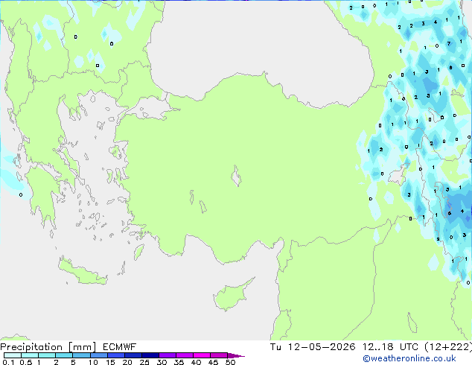The height and width of the screenshot is (365, 472).
Task: Click the 45–50 mm legend color box
Action: point(219,355)
